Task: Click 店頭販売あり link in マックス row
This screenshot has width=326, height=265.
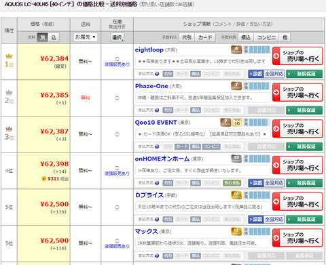Action: 117,247
